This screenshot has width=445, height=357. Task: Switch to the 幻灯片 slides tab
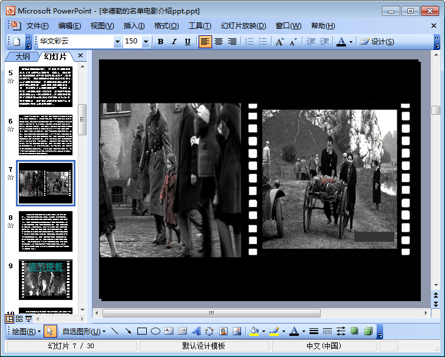pyautogui.click(x=55, y=56)
